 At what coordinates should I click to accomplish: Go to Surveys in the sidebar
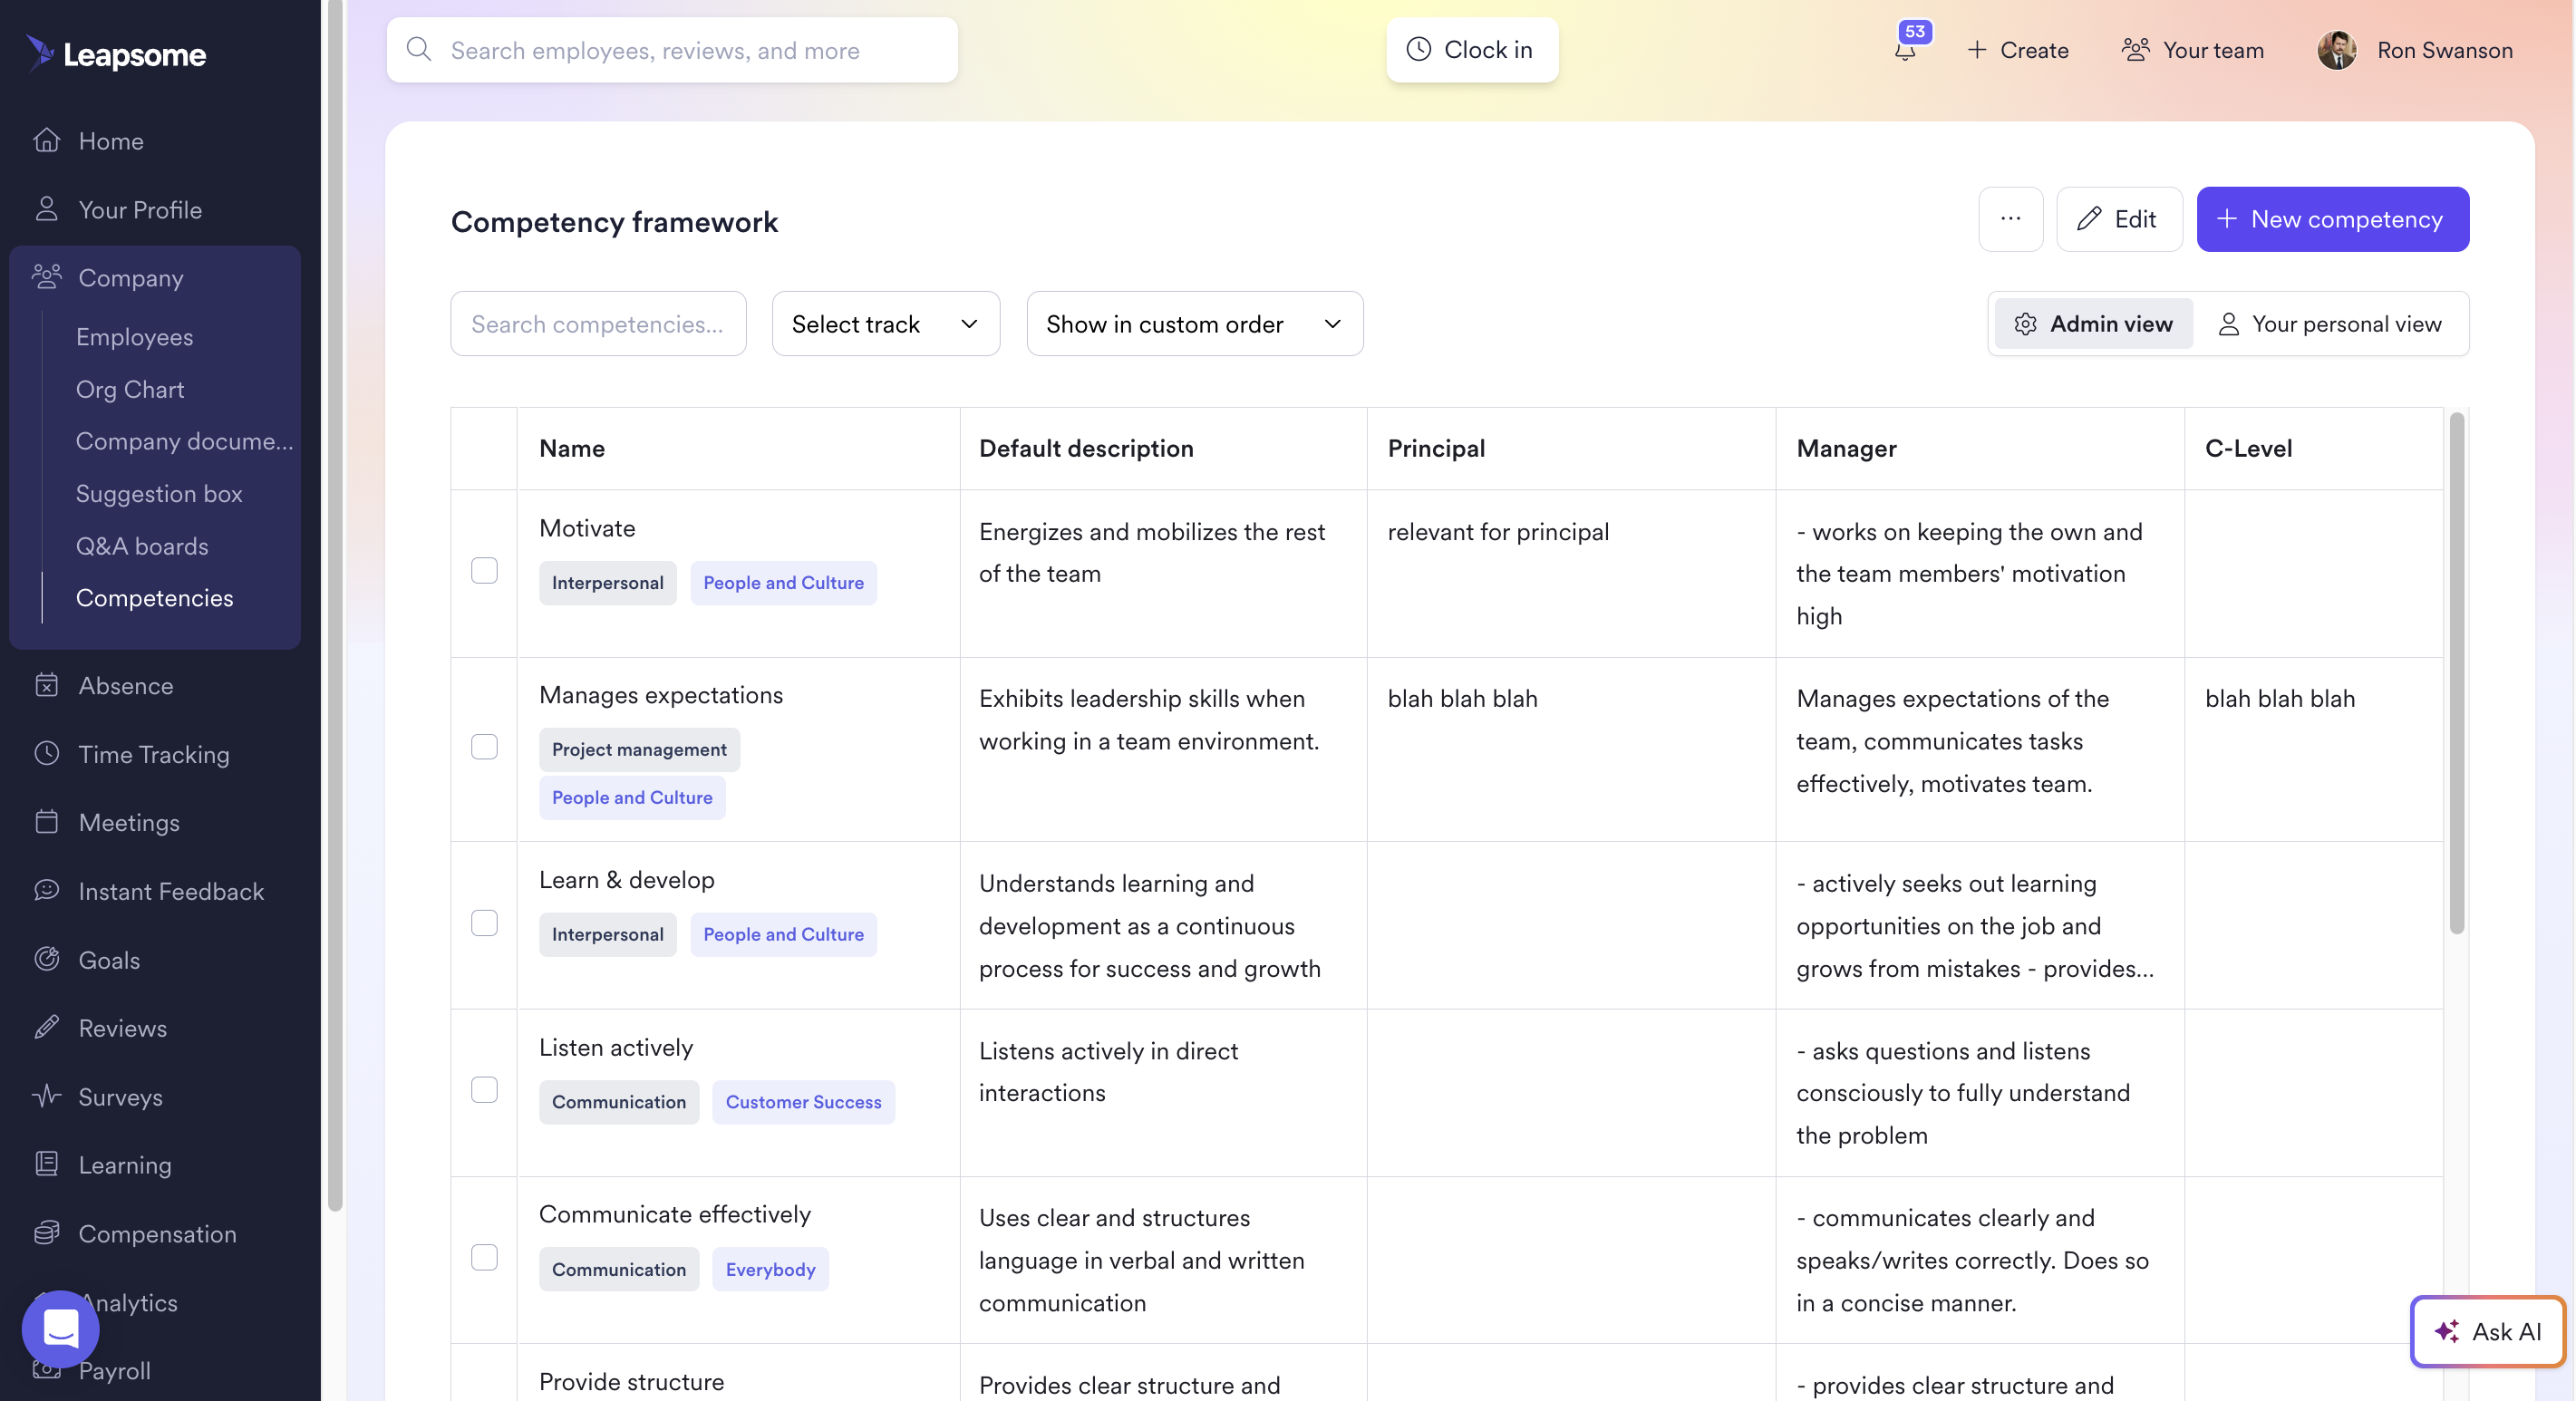[x=120, y=1097]
